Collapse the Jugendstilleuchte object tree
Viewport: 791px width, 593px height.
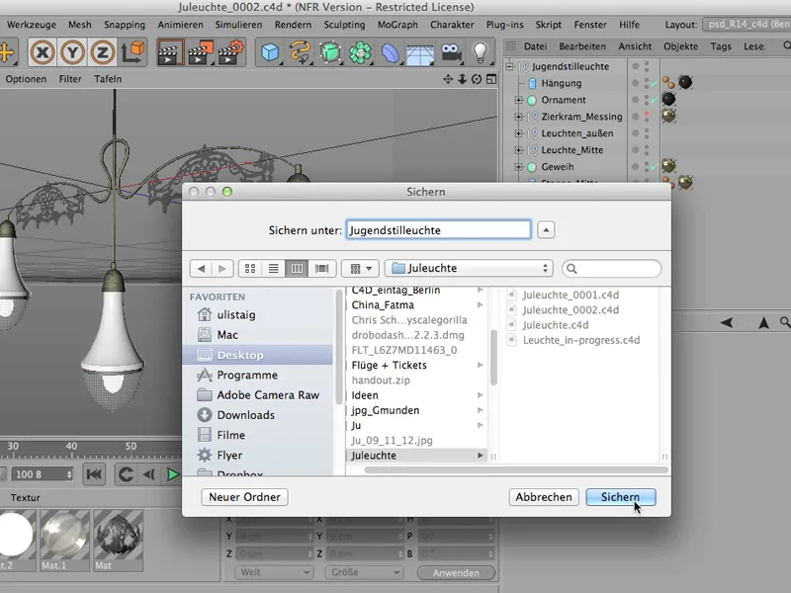[509, 66]
